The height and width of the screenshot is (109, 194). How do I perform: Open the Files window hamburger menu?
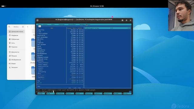pos(23,27)
